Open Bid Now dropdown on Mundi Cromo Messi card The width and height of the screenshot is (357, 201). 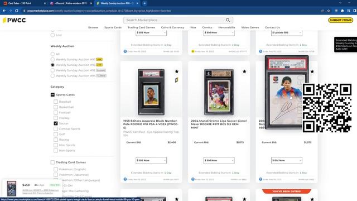click(x=219, y=160)
